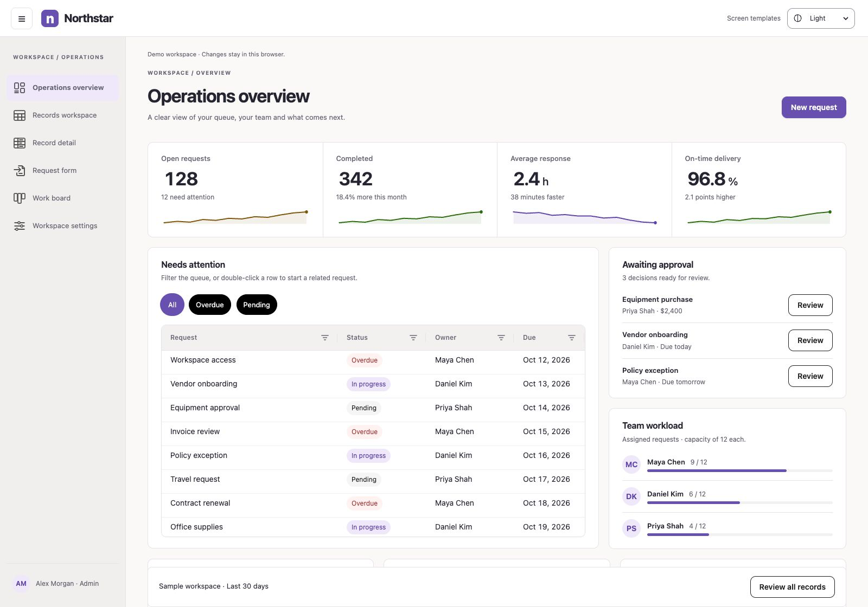This screenshot has width=868, height=607.
Task: Navigate to Work board
Action: (63, 198)
